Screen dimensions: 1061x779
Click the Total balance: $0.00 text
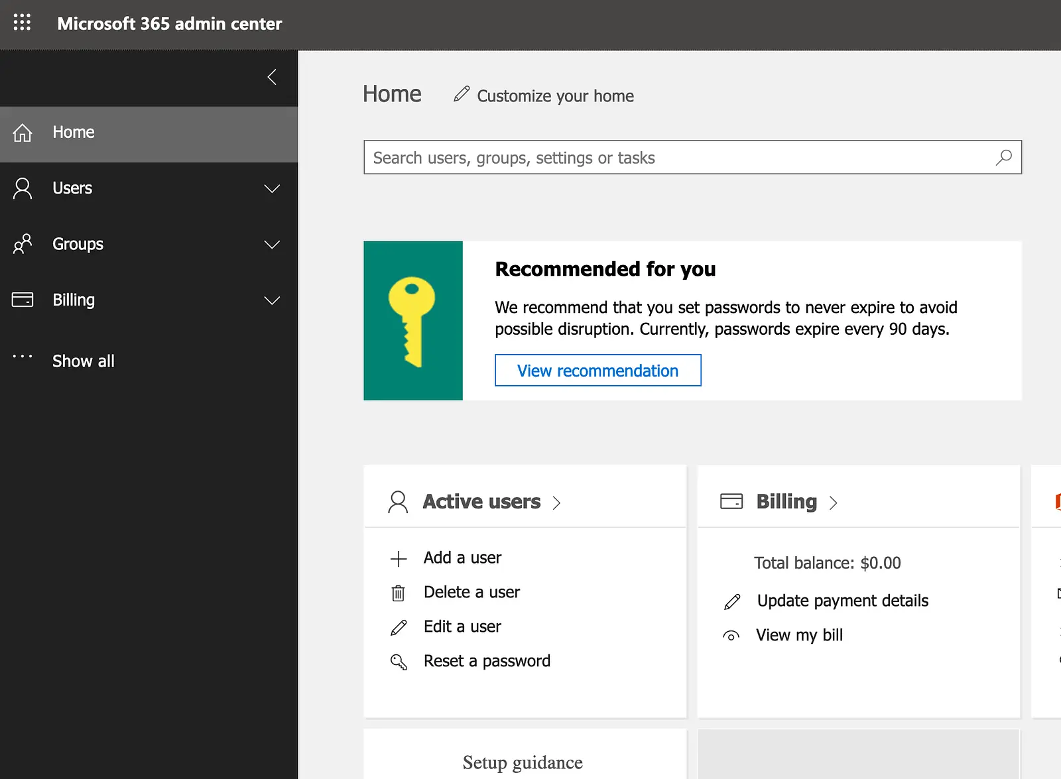(x=827, y=563)
